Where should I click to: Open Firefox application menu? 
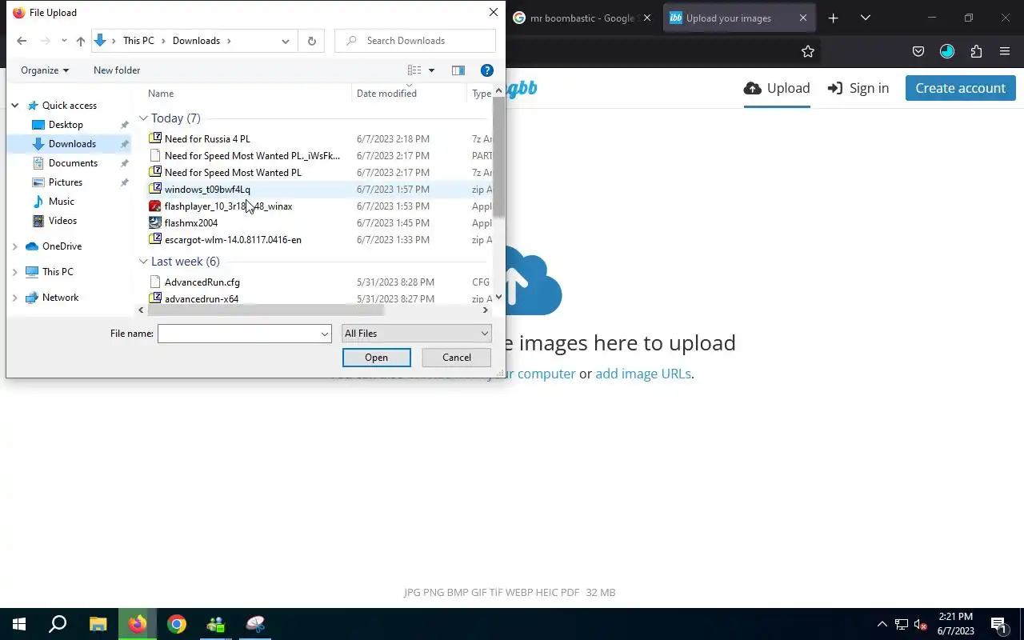(x=1005, y=51)
